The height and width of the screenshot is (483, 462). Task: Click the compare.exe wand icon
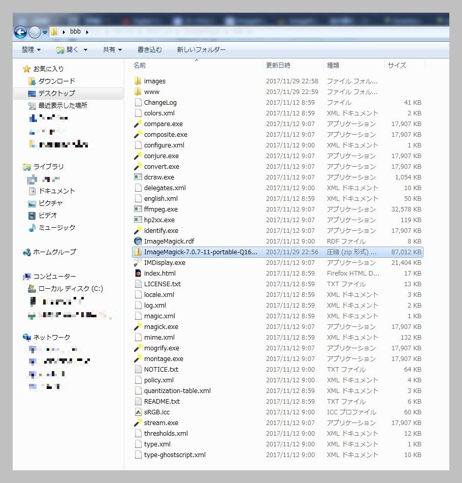138,124
